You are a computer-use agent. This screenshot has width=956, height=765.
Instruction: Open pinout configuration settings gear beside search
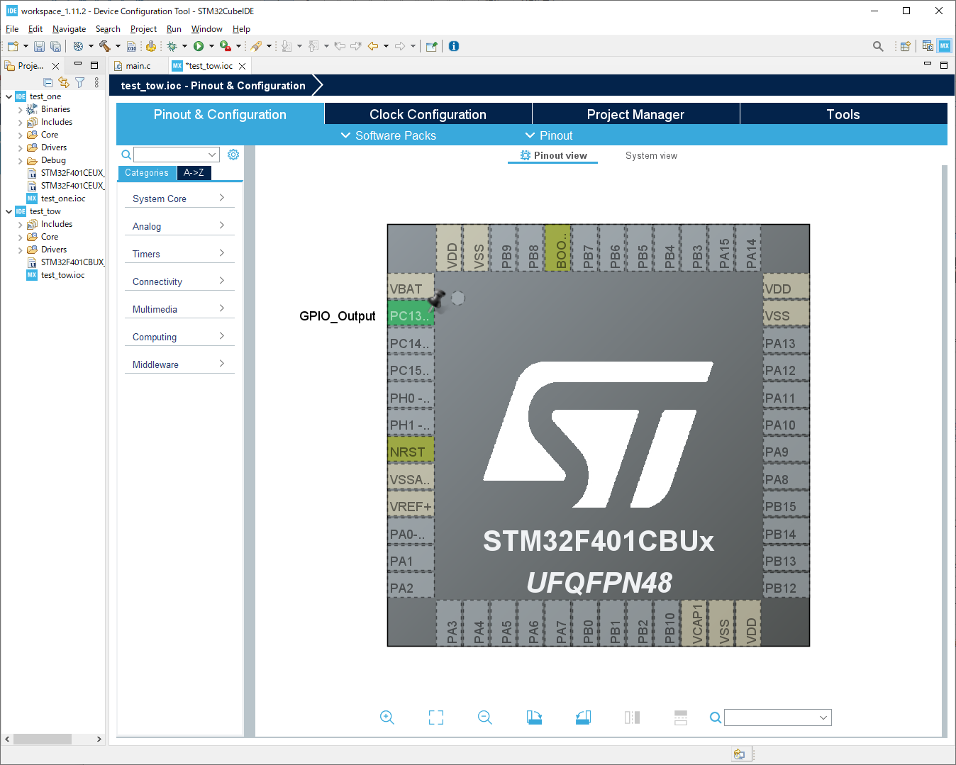pyautogui.click(x=233, y=154)
